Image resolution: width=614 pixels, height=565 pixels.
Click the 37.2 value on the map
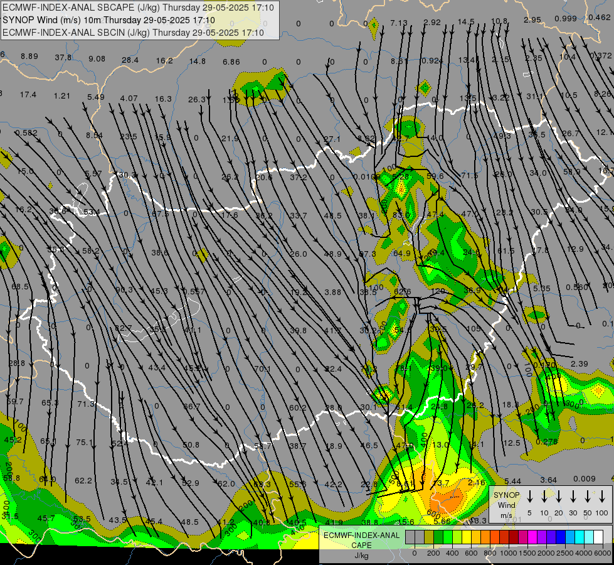tap(299, 177)
